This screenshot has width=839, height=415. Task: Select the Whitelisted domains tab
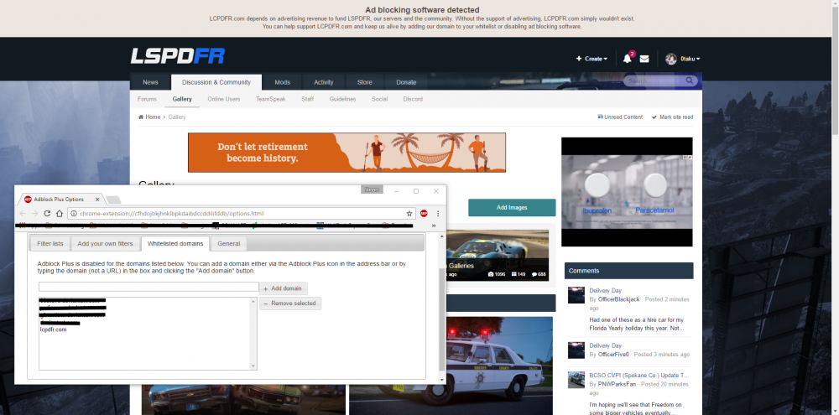pyautogui.click(x=175, y=243)
